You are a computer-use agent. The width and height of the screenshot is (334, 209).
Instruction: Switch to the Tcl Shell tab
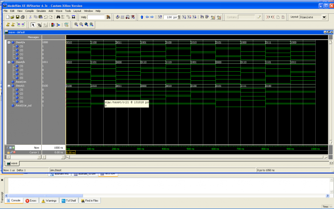(69, 201)
